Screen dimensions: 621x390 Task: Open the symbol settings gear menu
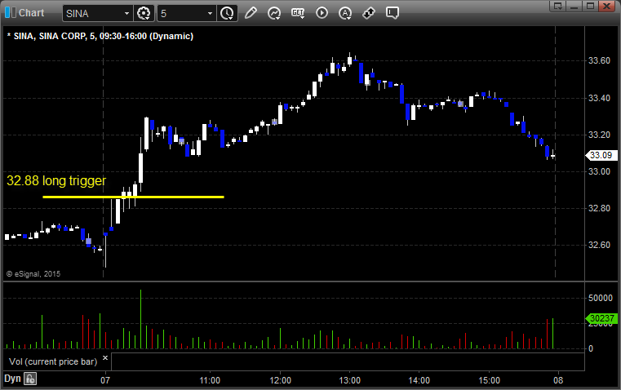[144, 13]
